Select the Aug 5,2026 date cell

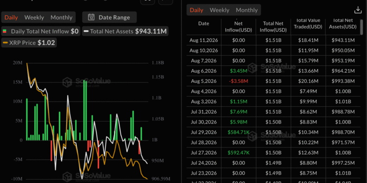pos(204,81)
